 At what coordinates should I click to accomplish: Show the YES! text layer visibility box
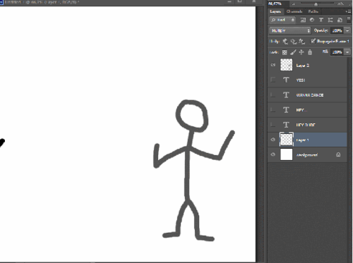click(273, 80)
